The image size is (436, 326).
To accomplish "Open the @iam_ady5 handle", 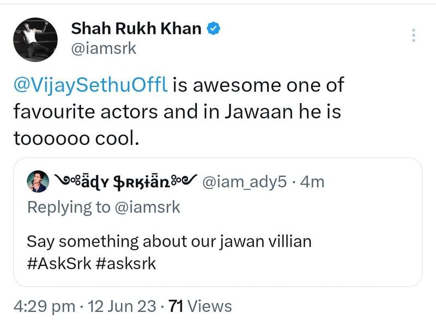I will click(244, 182).
